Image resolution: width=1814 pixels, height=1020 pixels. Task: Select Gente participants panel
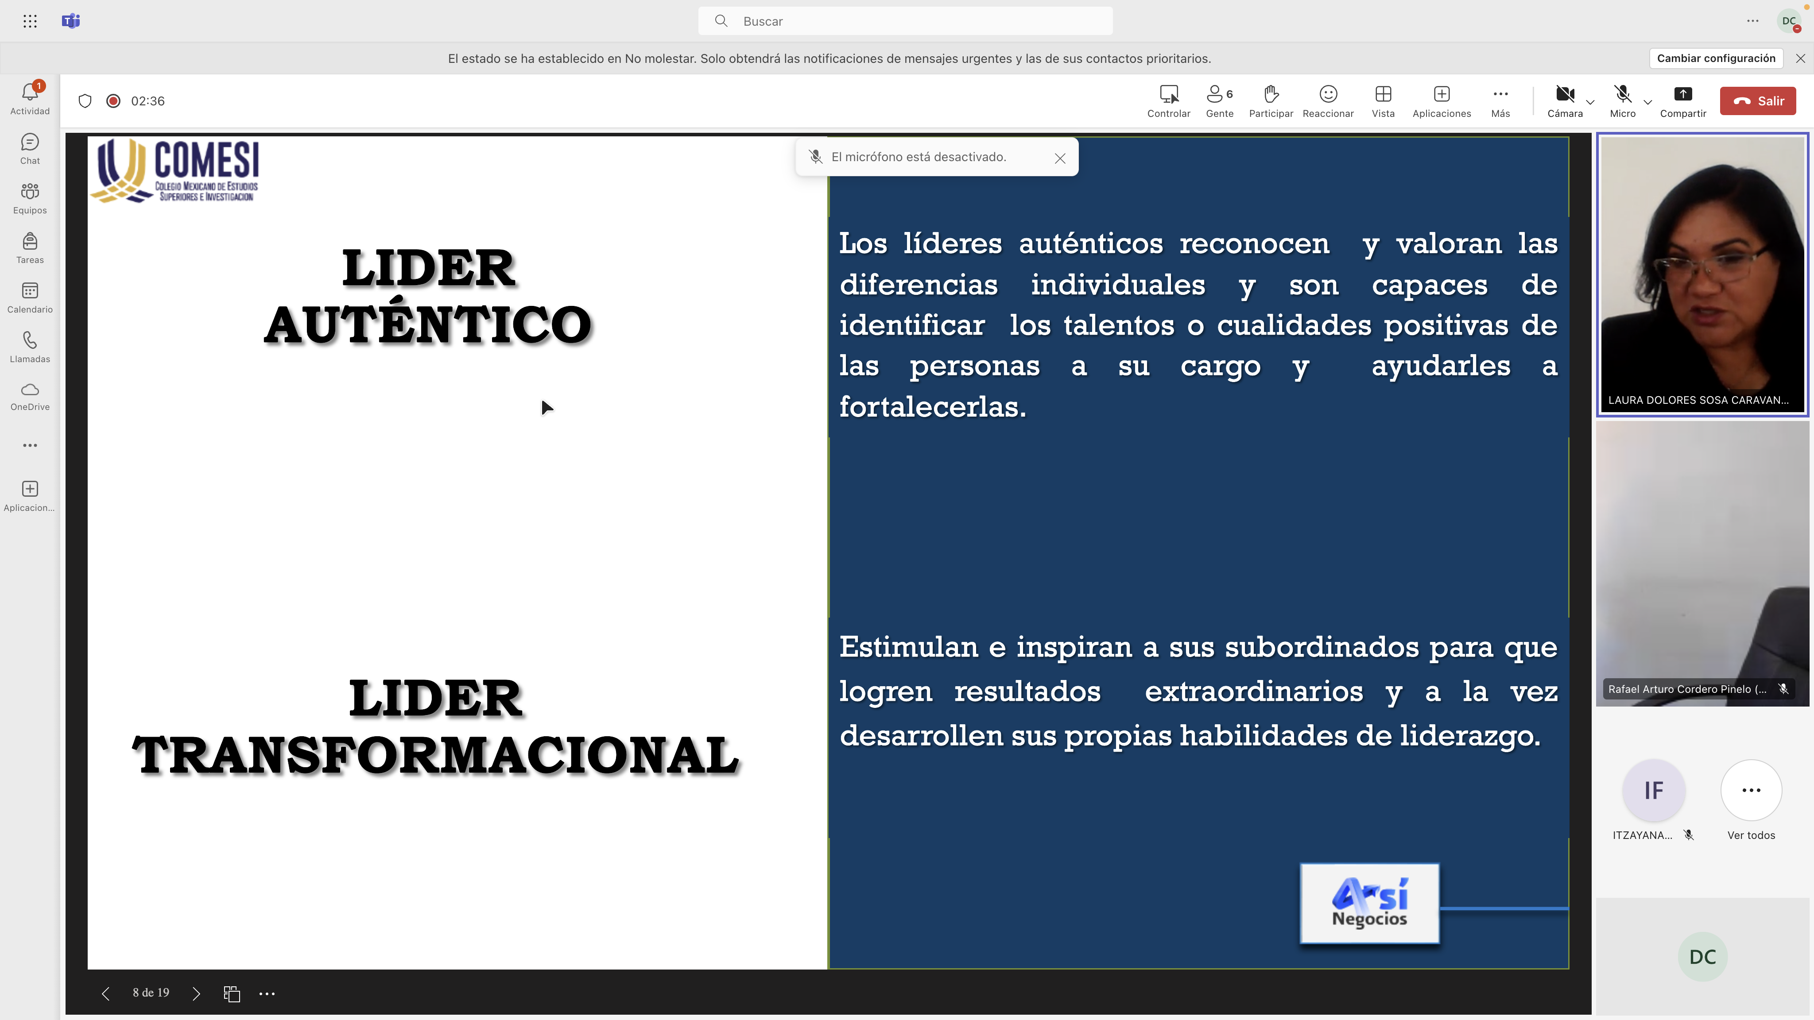tap(1218, 100)
